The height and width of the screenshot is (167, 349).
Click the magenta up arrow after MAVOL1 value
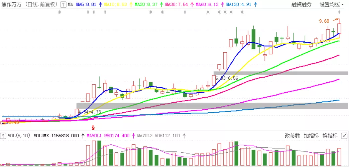[x=133, y=136]
